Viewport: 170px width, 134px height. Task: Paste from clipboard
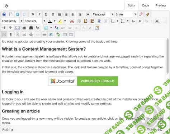click(85, 21)
